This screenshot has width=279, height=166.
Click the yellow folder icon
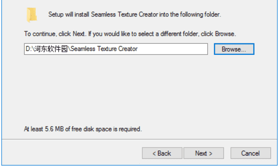tap(31, 15)
